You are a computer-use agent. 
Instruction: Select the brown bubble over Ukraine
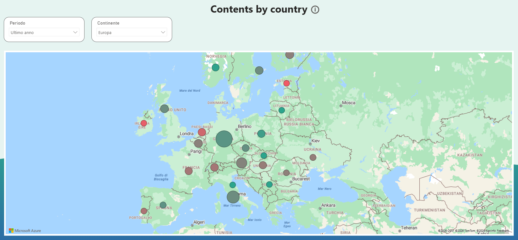[x=313, y=157]
